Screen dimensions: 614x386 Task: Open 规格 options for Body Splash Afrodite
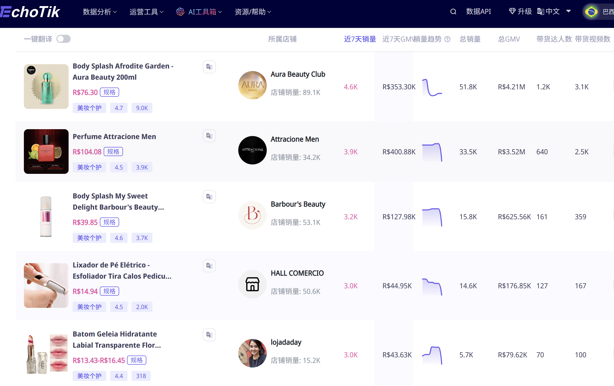(110, 92)
